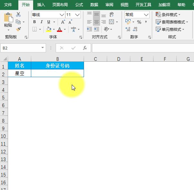Image resolution: width=194 pixels, height=190 pixels.
Task: Click the select-all corner triangle
Action: [5, 59]
